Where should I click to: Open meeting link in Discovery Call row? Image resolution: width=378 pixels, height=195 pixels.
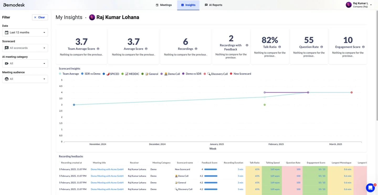click(x=107, y=189)
